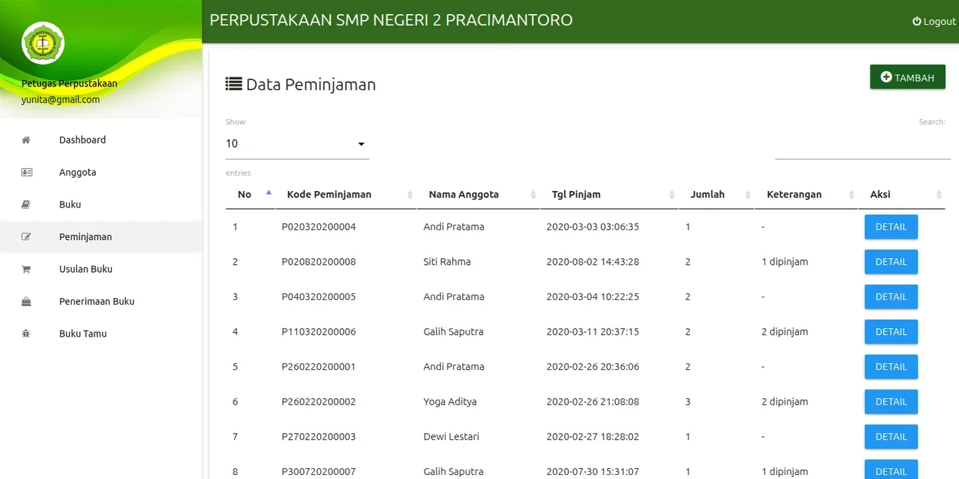Sort by the Kode Peminjaman column
959x479 pixels.
[x=346, y=195]
